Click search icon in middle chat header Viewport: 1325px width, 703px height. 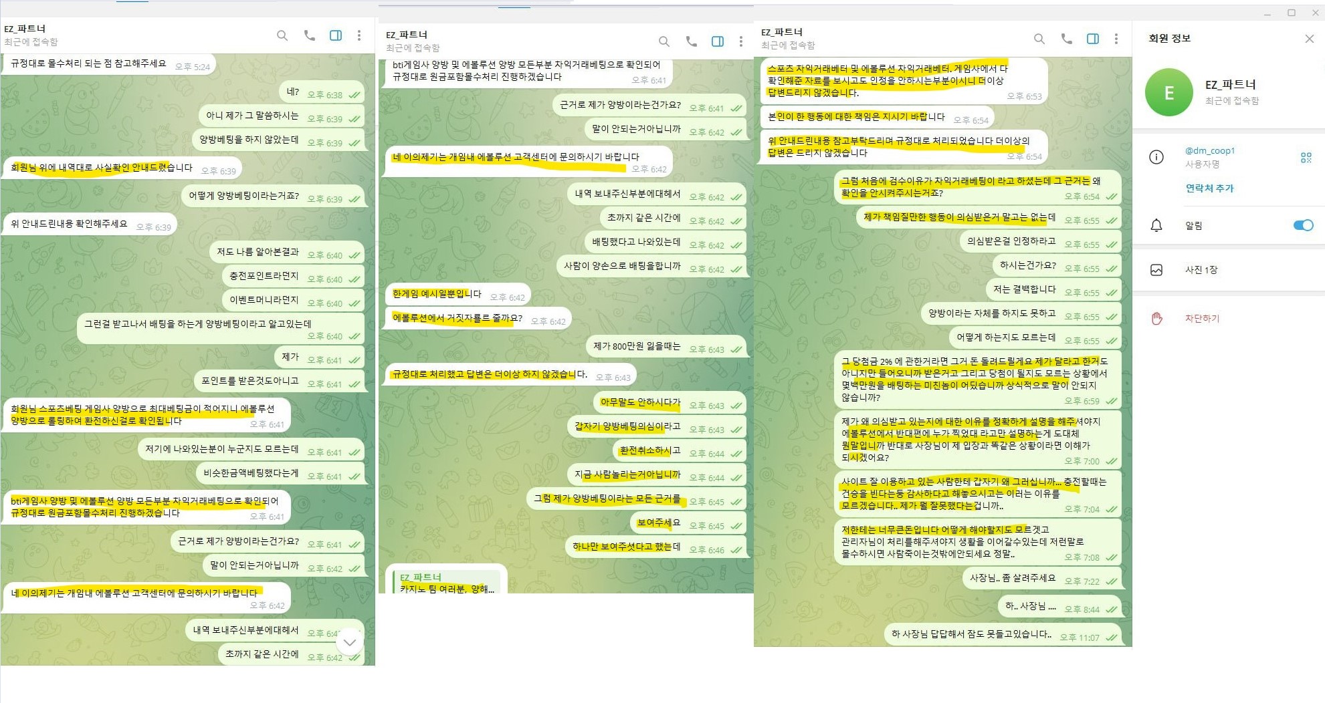coord(664,41)
